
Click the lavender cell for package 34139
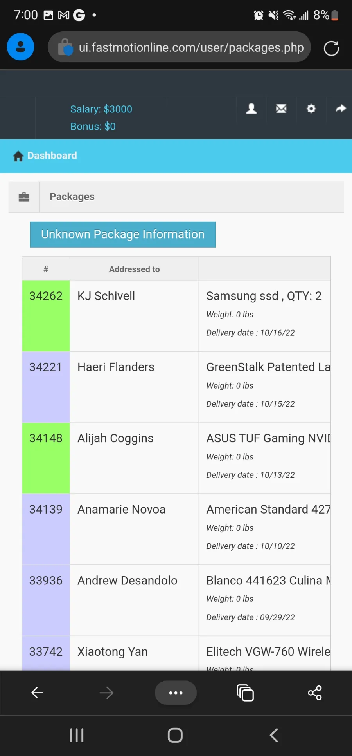point(46,529)
